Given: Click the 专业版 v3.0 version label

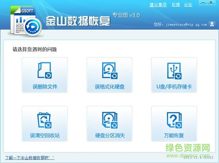Looking at the screenshot, I should (x=126, y=15).
